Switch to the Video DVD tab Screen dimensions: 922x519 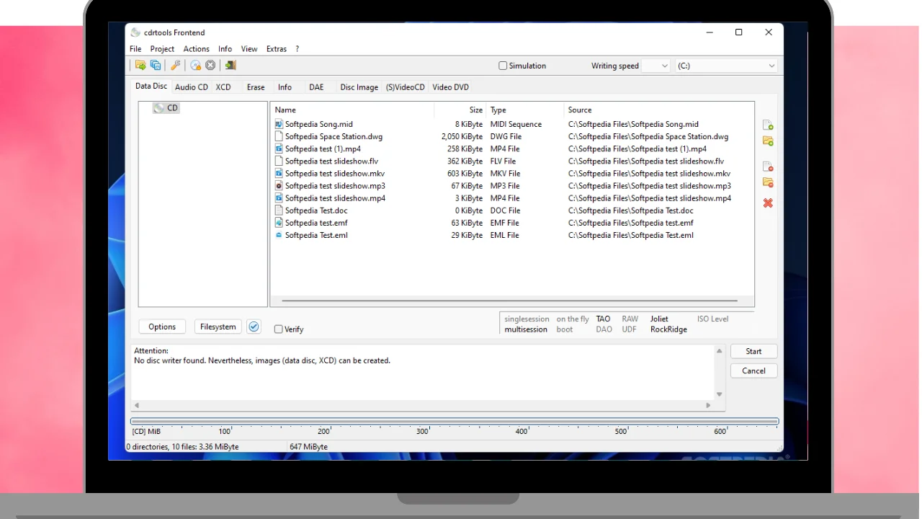pyautogui.click(x=451, y=87)
